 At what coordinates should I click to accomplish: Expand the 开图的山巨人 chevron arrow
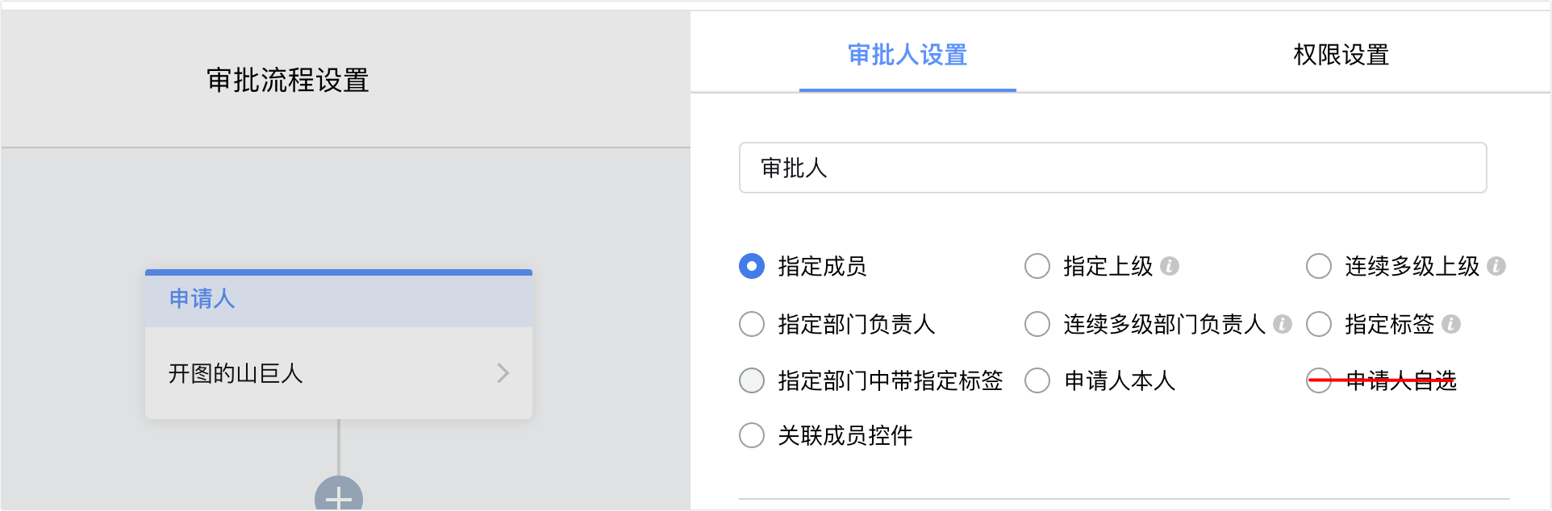pos(503,373)
